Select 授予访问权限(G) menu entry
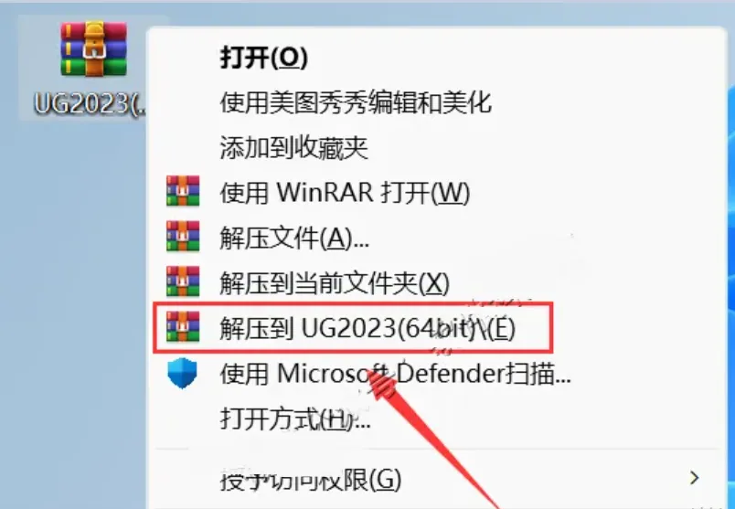The height and width of the screenshot is (509, 735). coord(310,479)
